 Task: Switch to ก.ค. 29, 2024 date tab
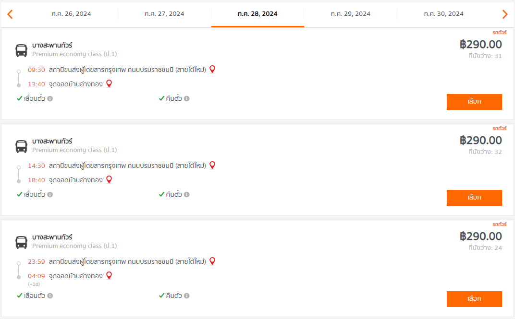tap(350, 14)
